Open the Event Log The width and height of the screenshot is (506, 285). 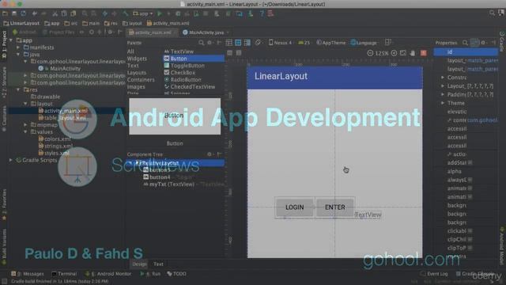click(x=434, y=274)
